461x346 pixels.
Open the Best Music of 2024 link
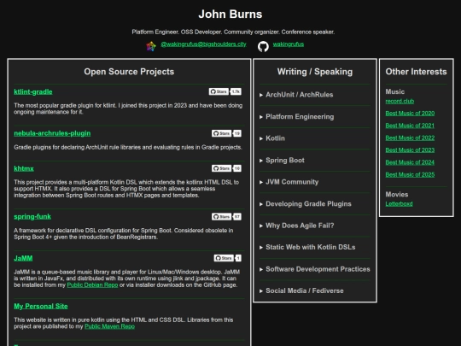[x=410, y=162]
